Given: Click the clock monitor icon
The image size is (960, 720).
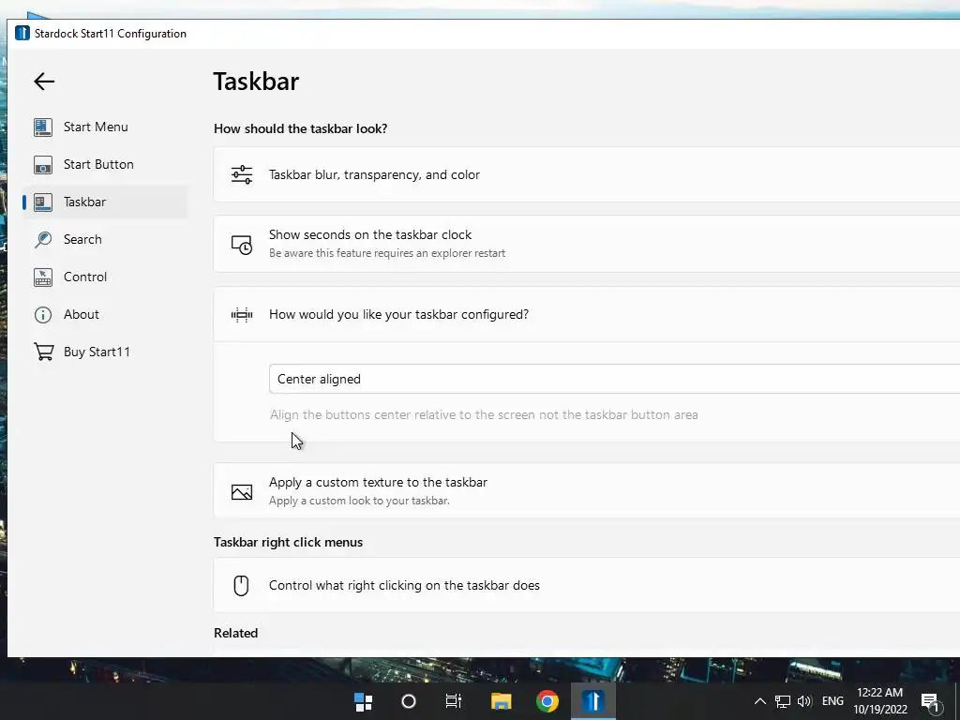Looking at the screenshot, I should coord(242,245).
